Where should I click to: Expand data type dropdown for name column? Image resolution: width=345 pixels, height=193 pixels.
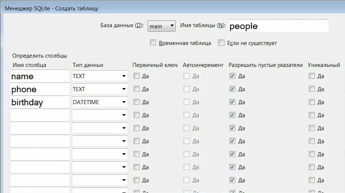[x=124, y=76]
